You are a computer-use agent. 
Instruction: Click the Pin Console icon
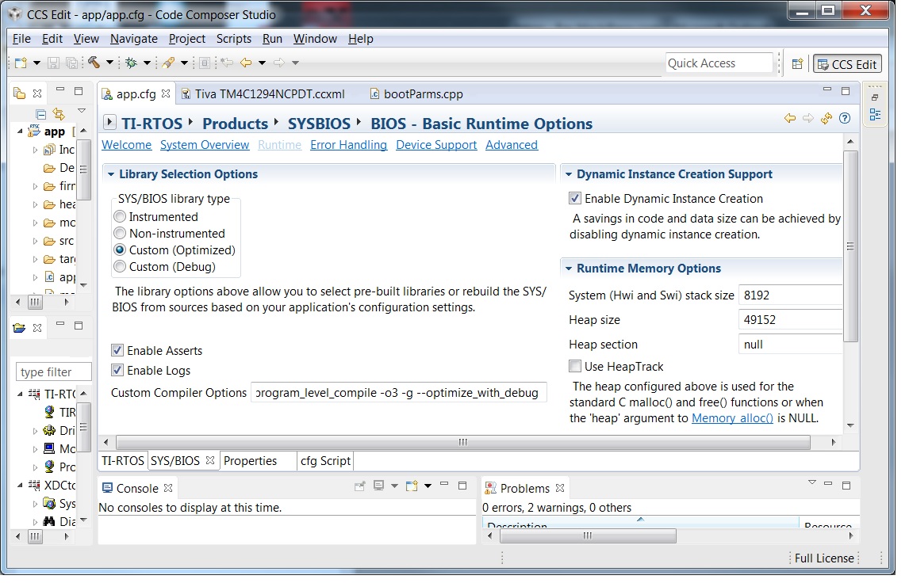360,486
